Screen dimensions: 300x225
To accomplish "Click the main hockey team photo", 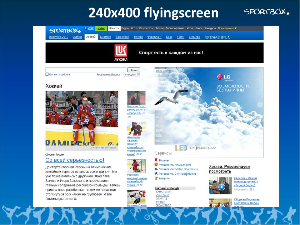I will tap(82, 118).
